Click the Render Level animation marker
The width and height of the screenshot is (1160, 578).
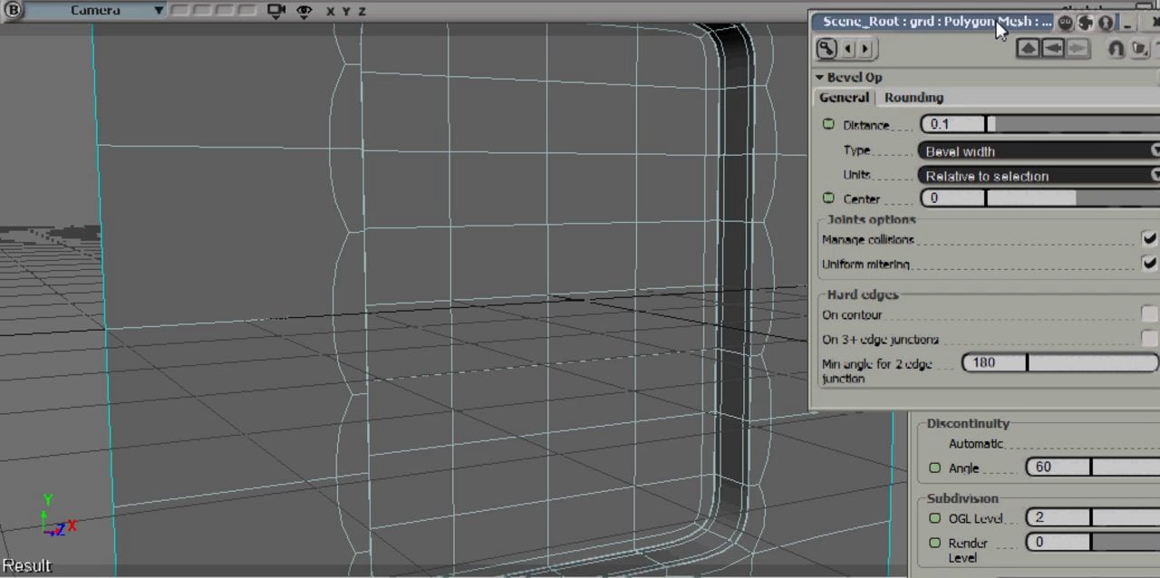tap(935, 543)
